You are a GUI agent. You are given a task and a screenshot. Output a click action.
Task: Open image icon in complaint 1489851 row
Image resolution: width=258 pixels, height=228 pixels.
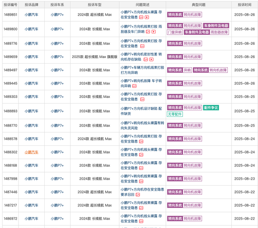(x=141, y=17)
